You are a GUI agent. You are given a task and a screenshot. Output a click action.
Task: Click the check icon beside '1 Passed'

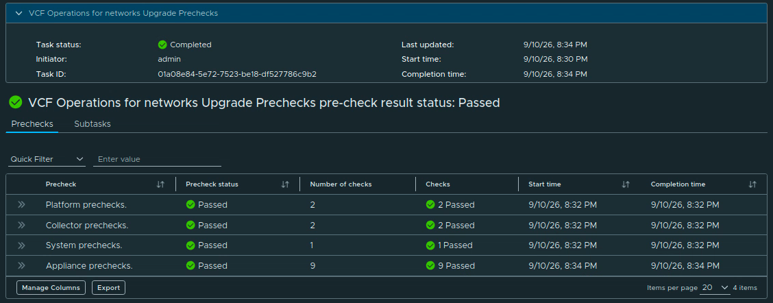coord(430,245)
